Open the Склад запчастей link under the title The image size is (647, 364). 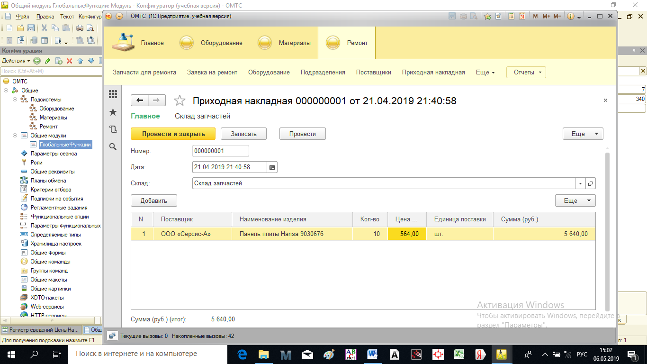coord(203,116)
